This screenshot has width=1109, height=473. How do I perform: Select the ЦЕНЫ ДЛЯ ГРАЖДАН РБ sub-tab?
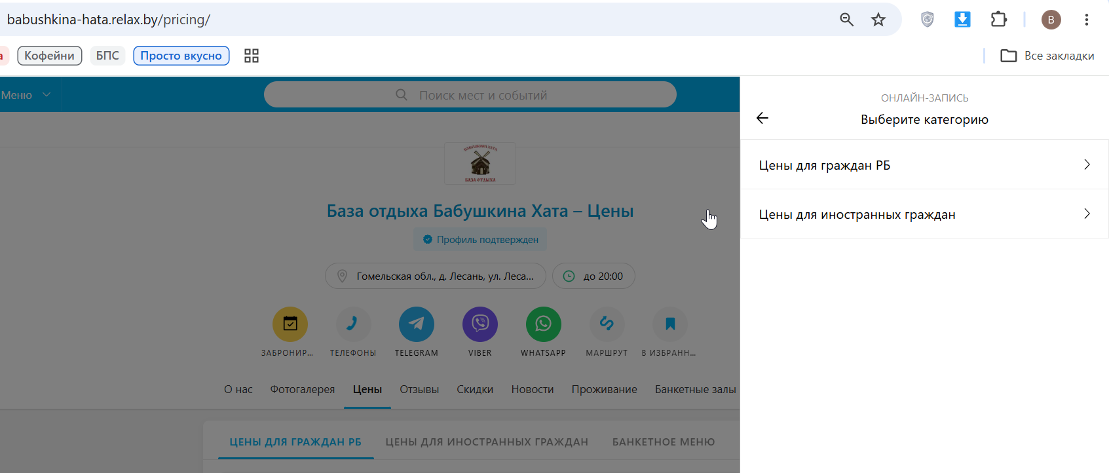[295, 442]
